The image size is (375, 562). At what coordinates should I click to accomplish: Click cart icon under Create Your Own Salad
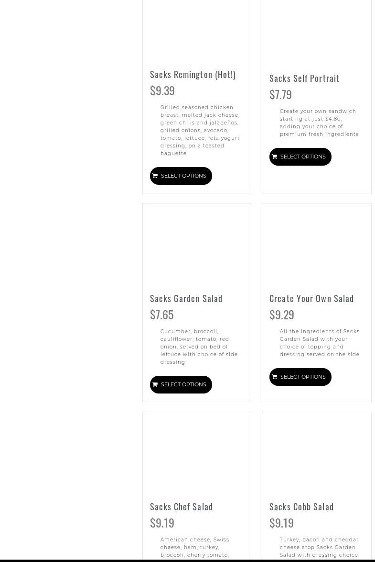pyautogui.click(x=275, y=377)
